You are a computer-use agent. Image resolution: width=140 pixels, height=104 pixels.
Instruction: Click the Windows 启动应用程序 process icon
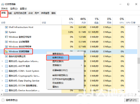6,47
